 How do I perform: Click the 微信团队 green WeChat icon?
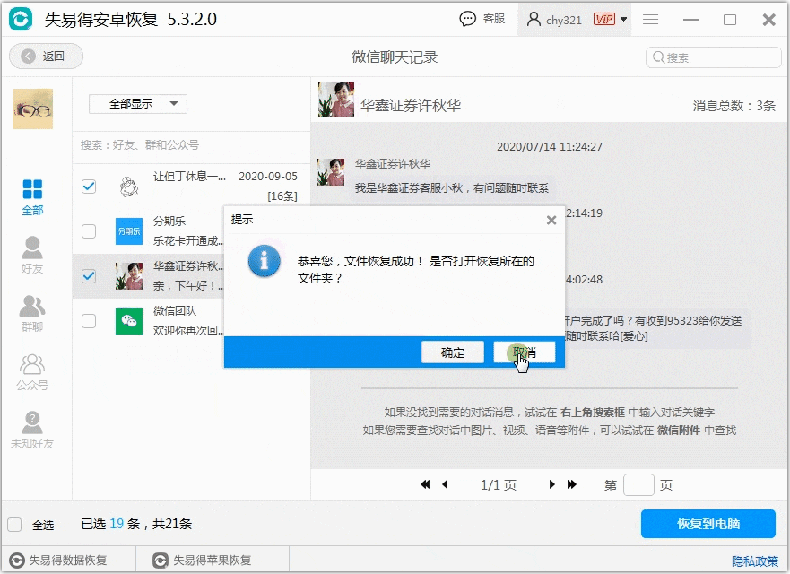point(129,321)
